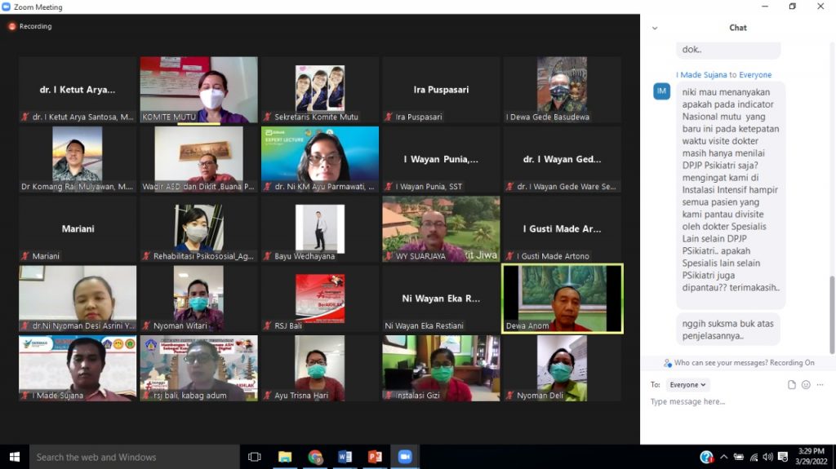
Task: Click the volume icon in system tray
Action: click(x=767, y=458)
